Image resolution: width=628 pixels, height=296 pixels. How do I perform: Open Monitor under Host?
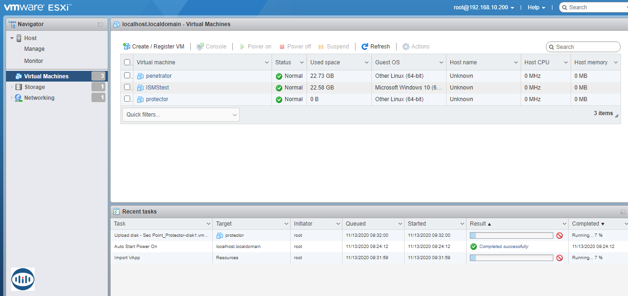point(34,61)
